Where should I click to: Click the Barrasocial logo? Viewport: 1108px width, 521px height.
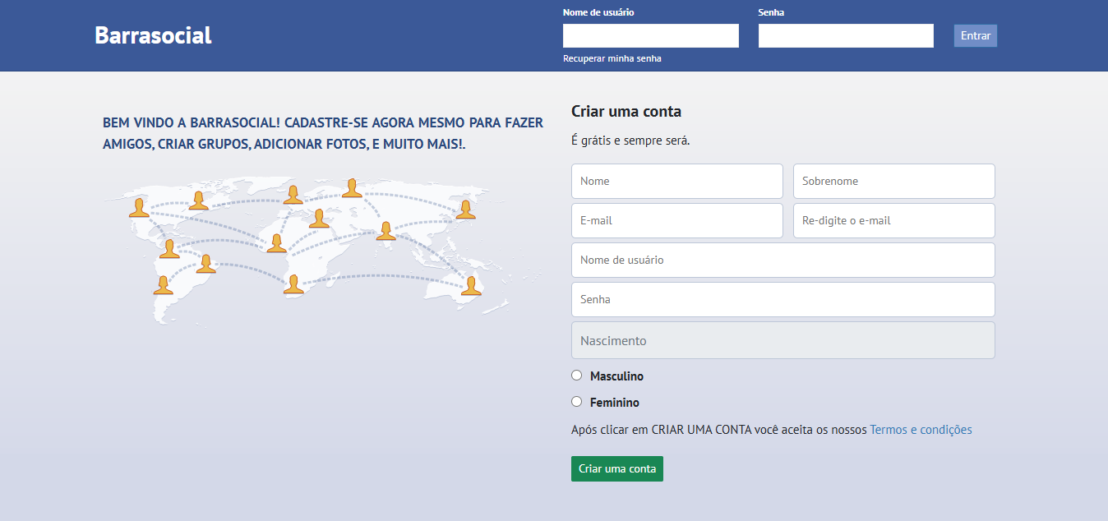coord(153,35)
